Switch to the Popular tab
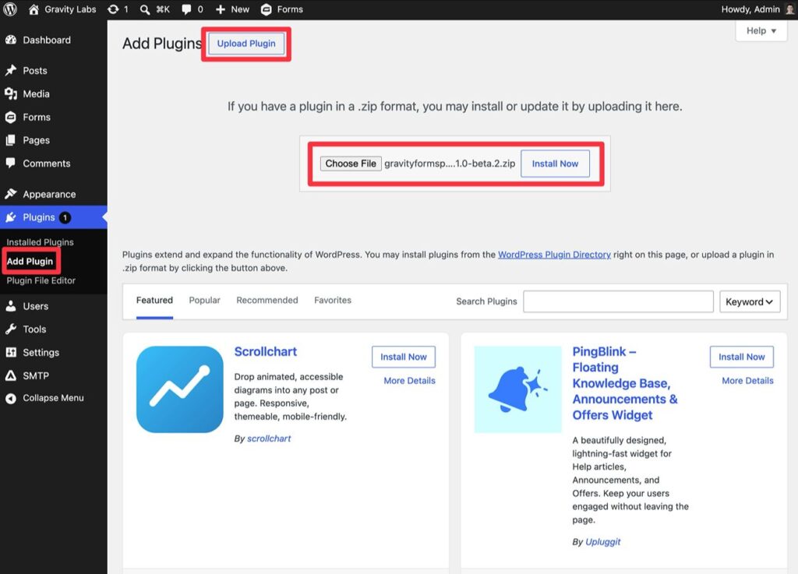Screen dimensions: 798x574 click(205, 300)
